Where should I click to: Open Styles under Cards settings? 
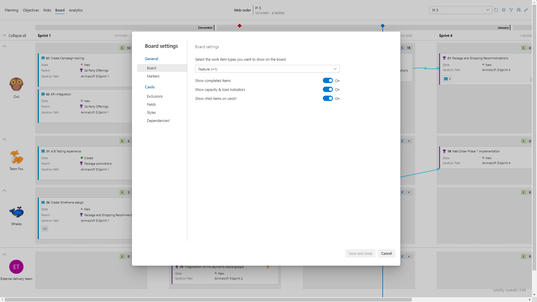click(151, 112)
